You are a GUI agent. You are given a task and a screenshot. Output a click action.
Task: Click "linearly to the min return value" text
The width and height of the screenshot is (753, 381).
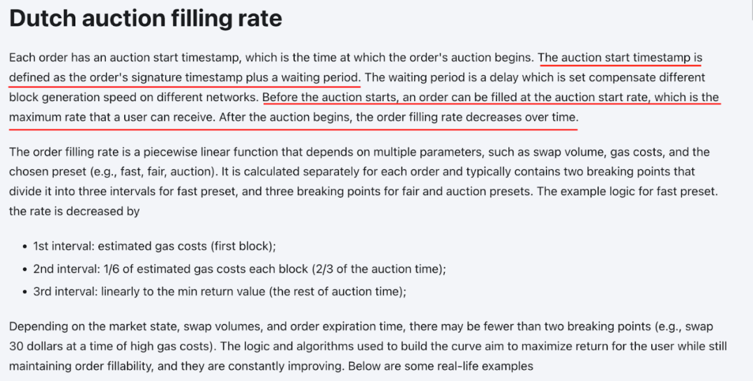click(x=183, y=291)
